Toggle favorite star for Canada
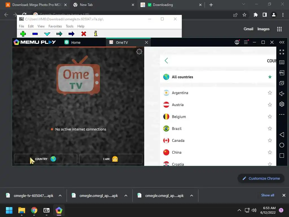The image size is (289, 217). point(270,140)
